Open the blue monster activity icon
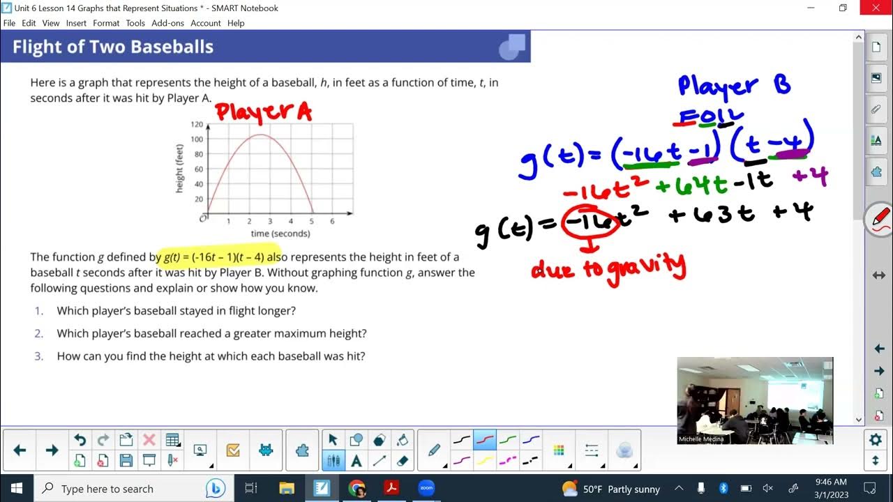 point(266,450)
